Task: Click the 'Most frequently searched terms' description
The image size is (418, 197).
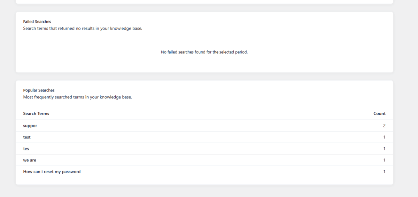Action: coord(78,97)
